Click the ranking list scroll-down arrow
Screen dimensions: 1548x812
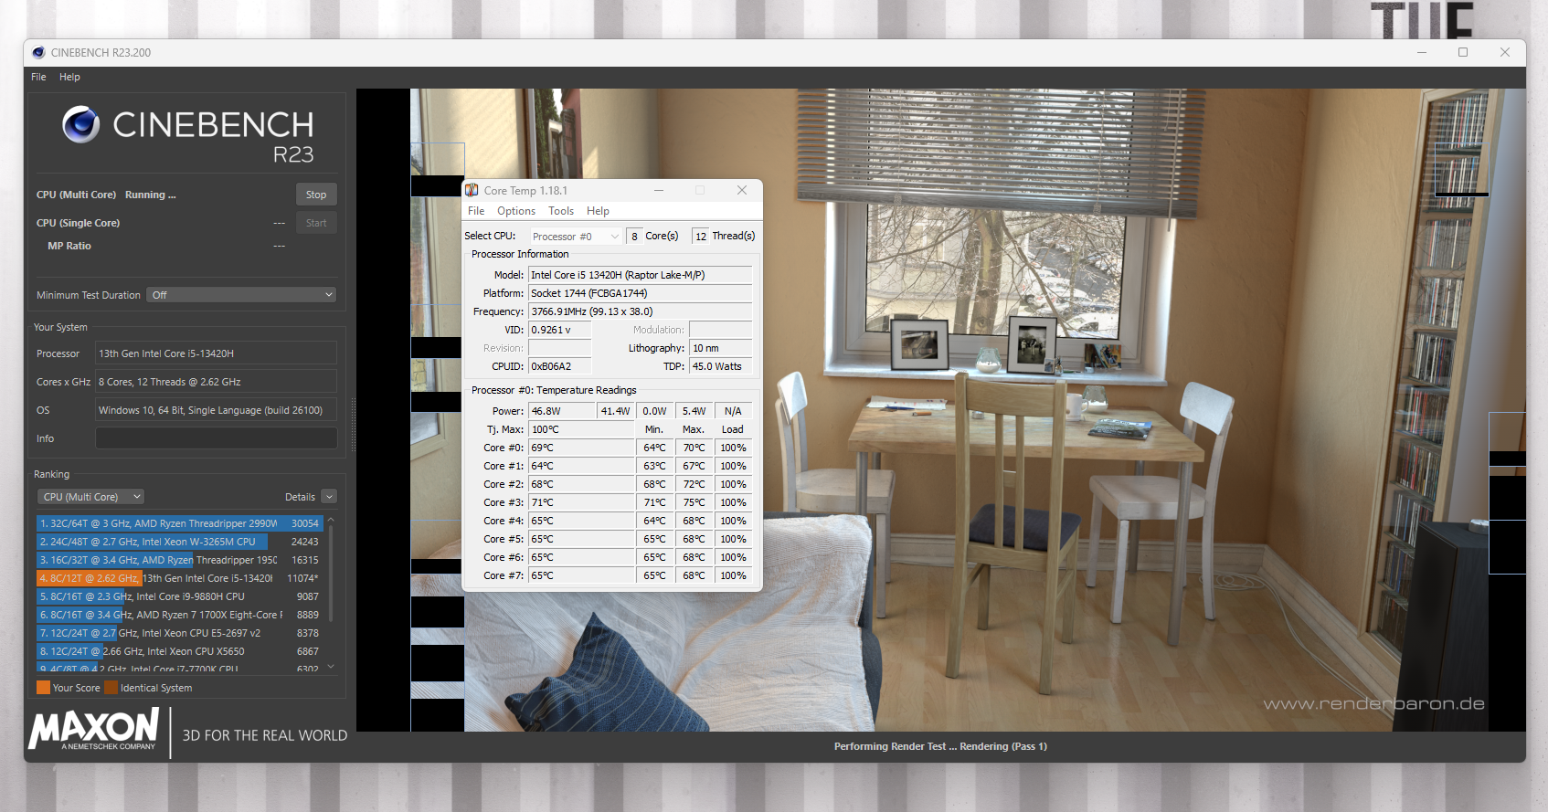tap(331, 668)
